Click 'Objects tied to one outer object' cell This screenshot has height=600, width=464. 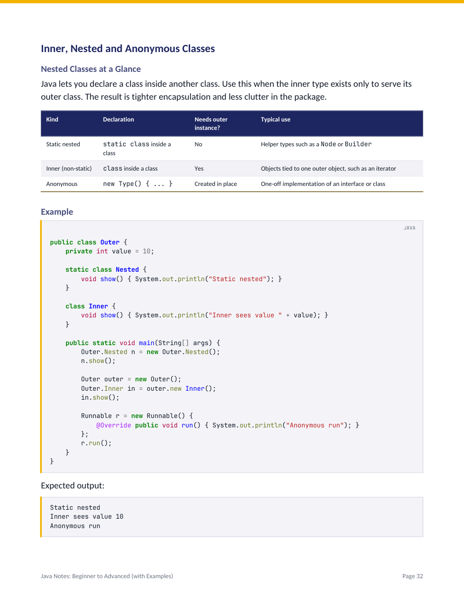[x=329, y=169]
